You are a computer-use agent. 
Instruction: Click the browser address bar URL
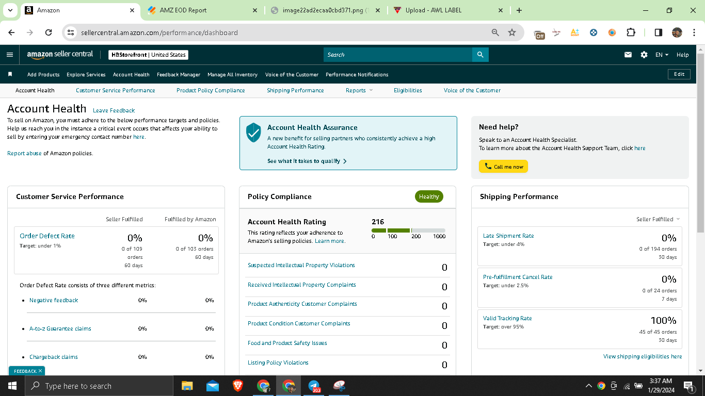pyautogui.click(x=159, y=32)
